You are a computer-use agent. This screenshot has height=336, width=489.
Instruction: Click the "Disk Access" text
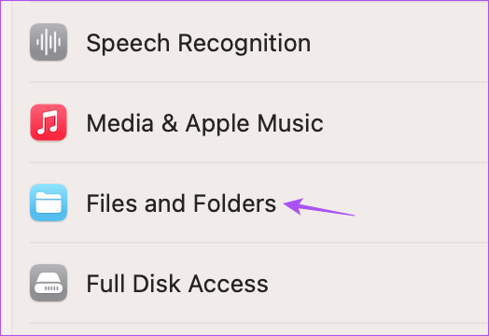coord(201,284)
